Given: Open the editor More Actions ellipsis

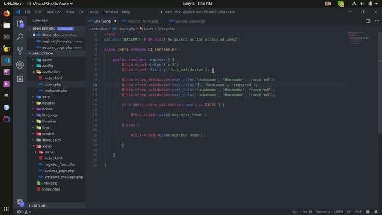Looking at the screenshot, I should [x=377, y=21].
